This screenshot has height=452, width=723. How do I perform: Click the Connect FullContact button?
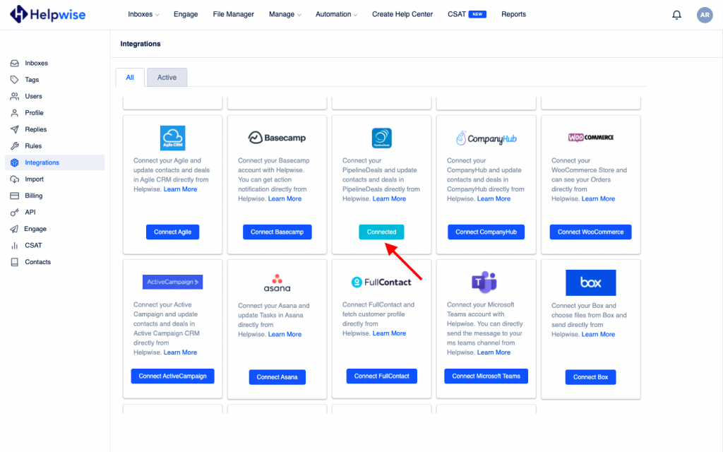pyautogui.click(x=382, y=376)
